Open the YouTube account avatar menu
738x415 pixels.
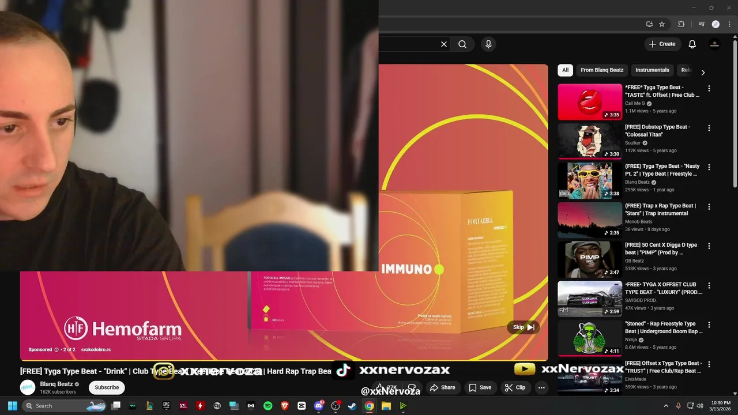tap(714, 44)
